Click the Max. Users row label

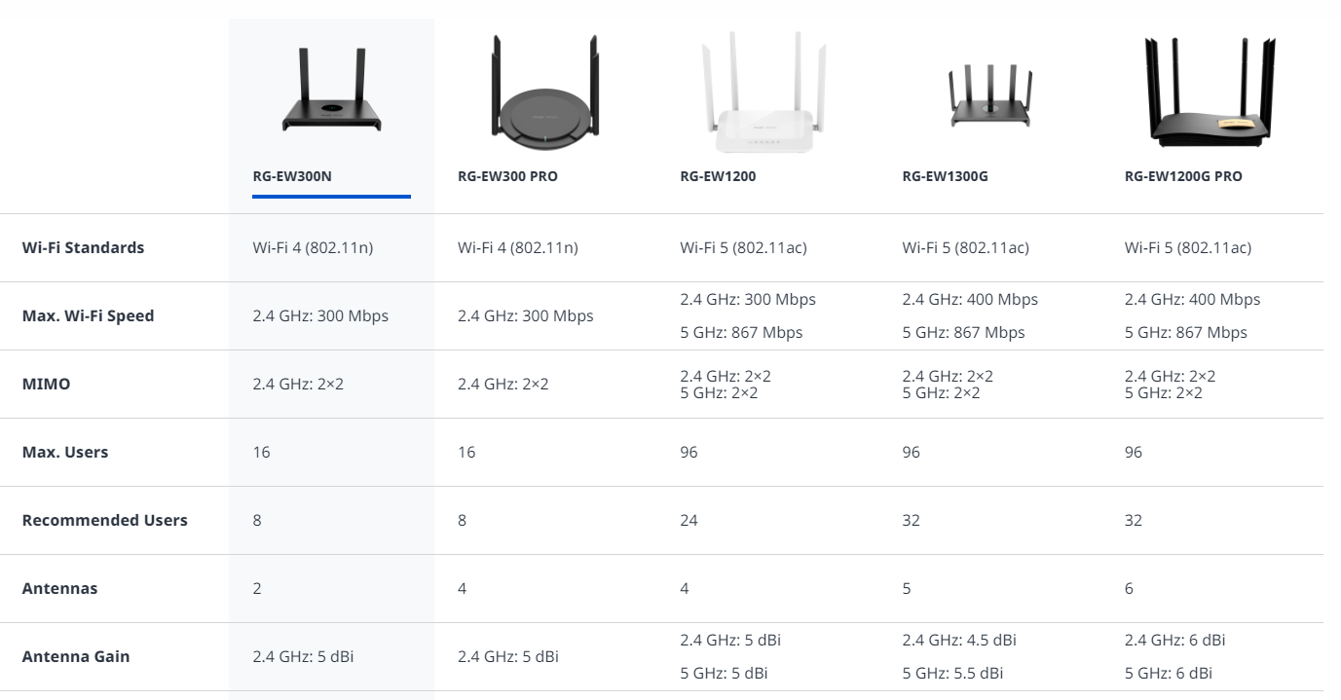pos(65,452)
